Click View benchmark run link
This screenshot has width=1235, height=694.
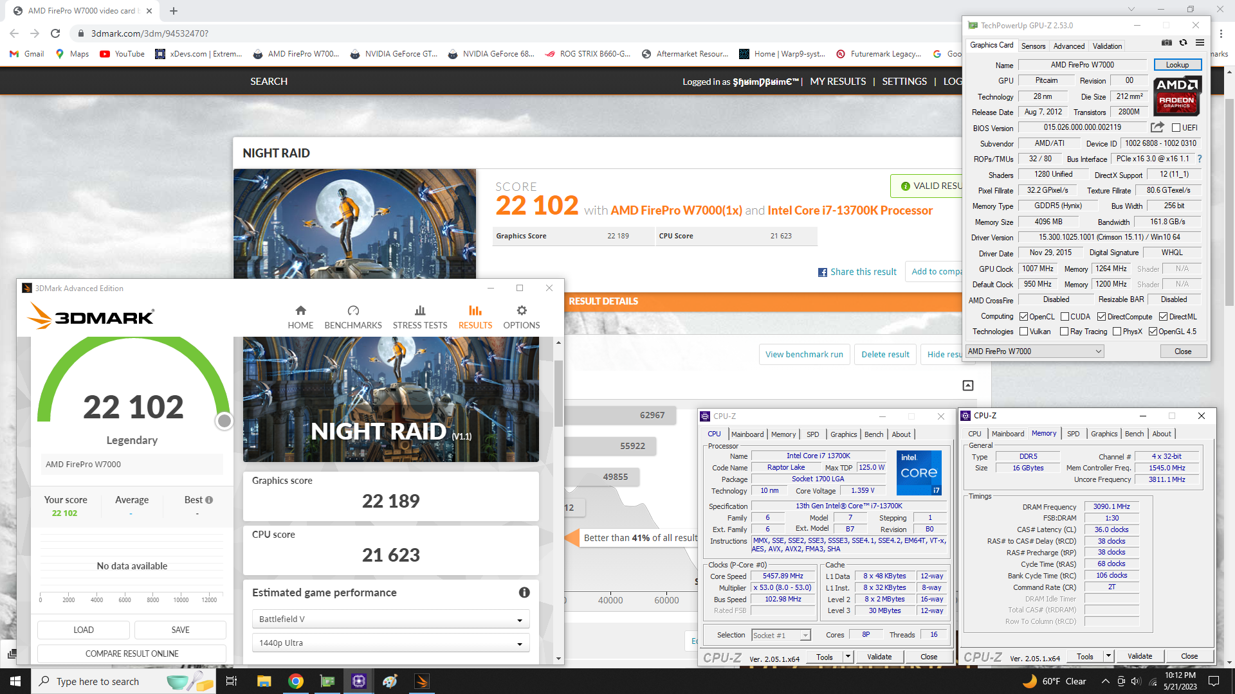(804, 354)
